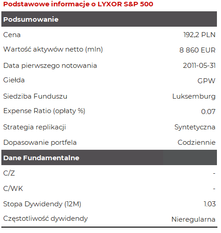Select the date value 2011-05-31
Screen dimensions: 221x233
(199, 66)
